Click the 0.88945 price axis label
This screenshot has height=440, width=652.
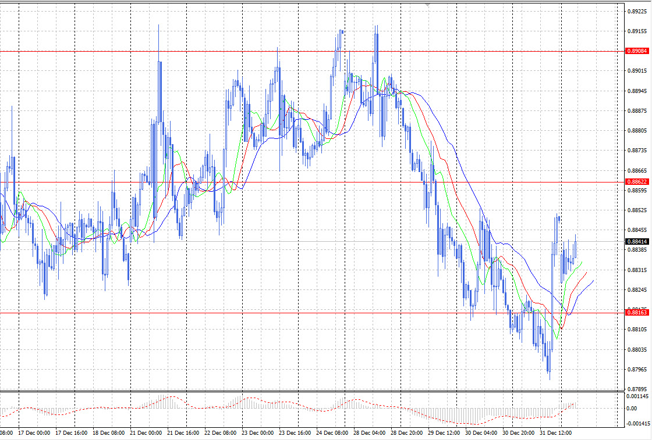[x=637, y=91]
